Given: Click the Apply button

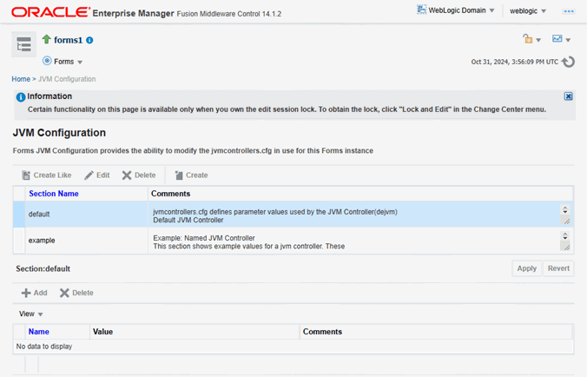Looking at the screenshot, I should (526, 268).
